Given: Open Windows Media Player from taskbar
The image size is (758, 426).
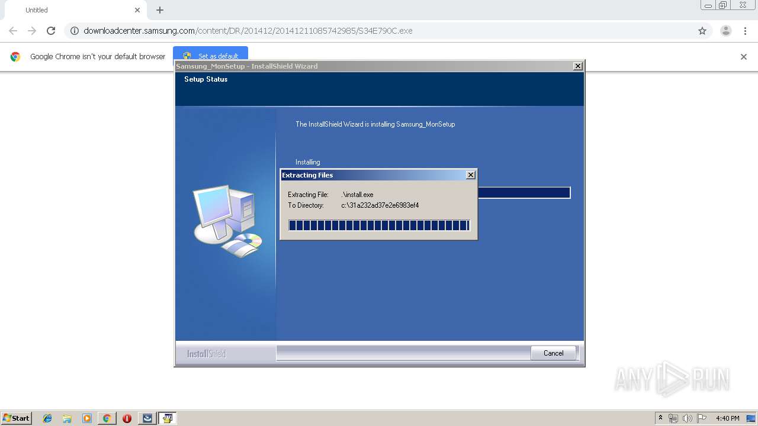Looking at the screenshot, I should pos(87,418).
